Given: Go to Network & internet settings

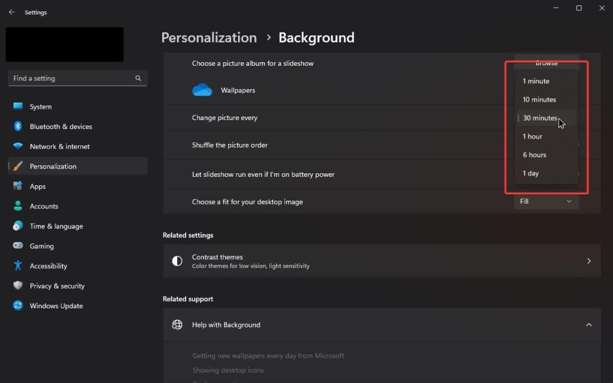Looking at the screenshot, I should coord(77,146).
